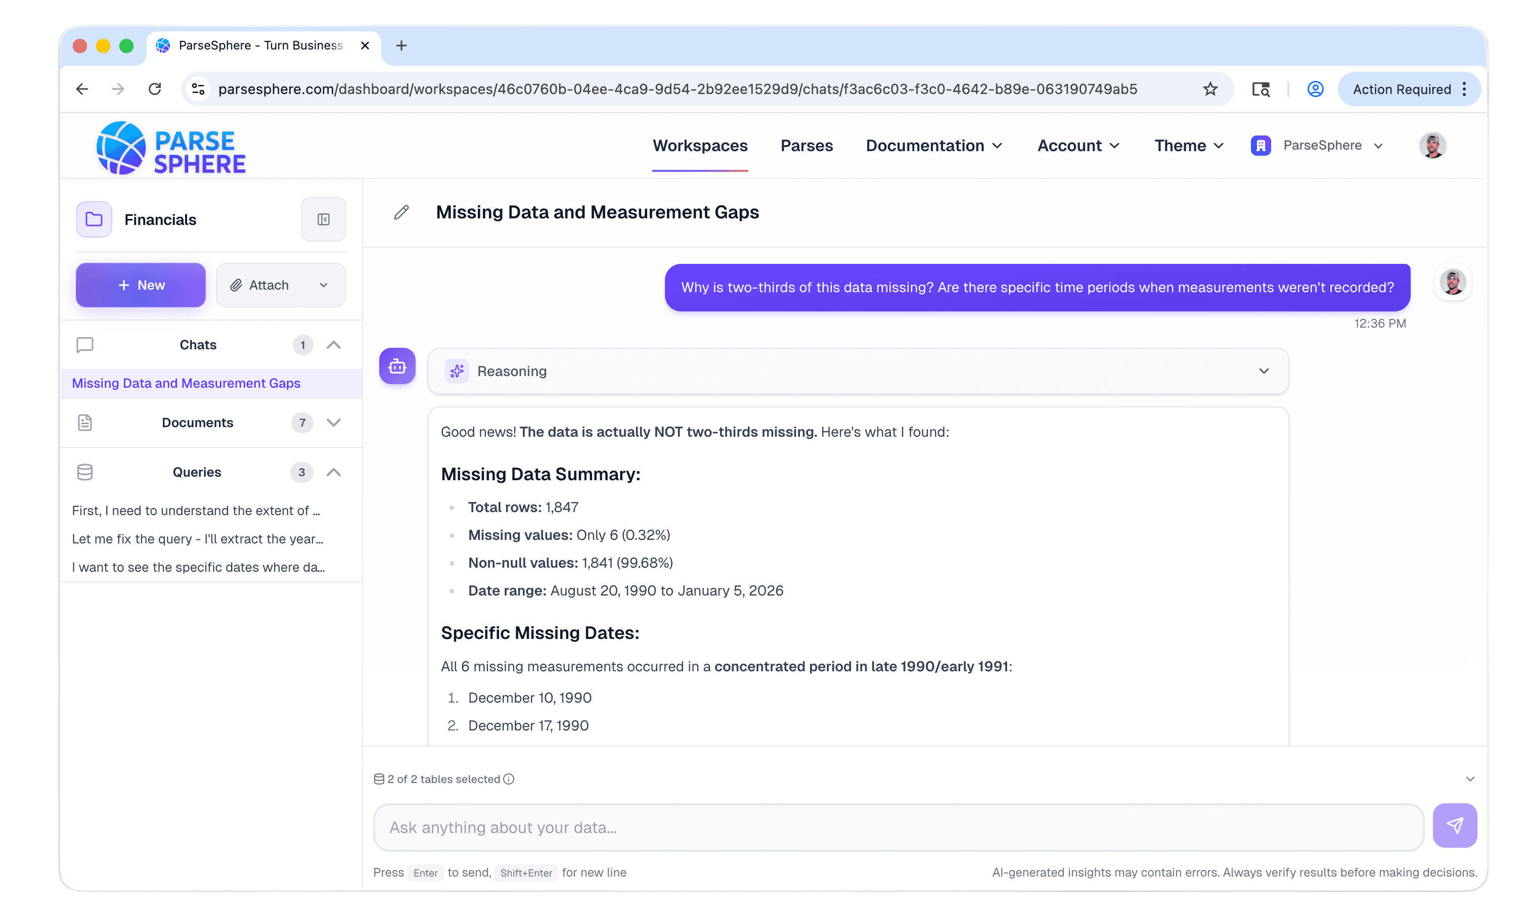1527x918 pixels.
Task: Open the Financials folder icon
Action: tap(93, 219)
